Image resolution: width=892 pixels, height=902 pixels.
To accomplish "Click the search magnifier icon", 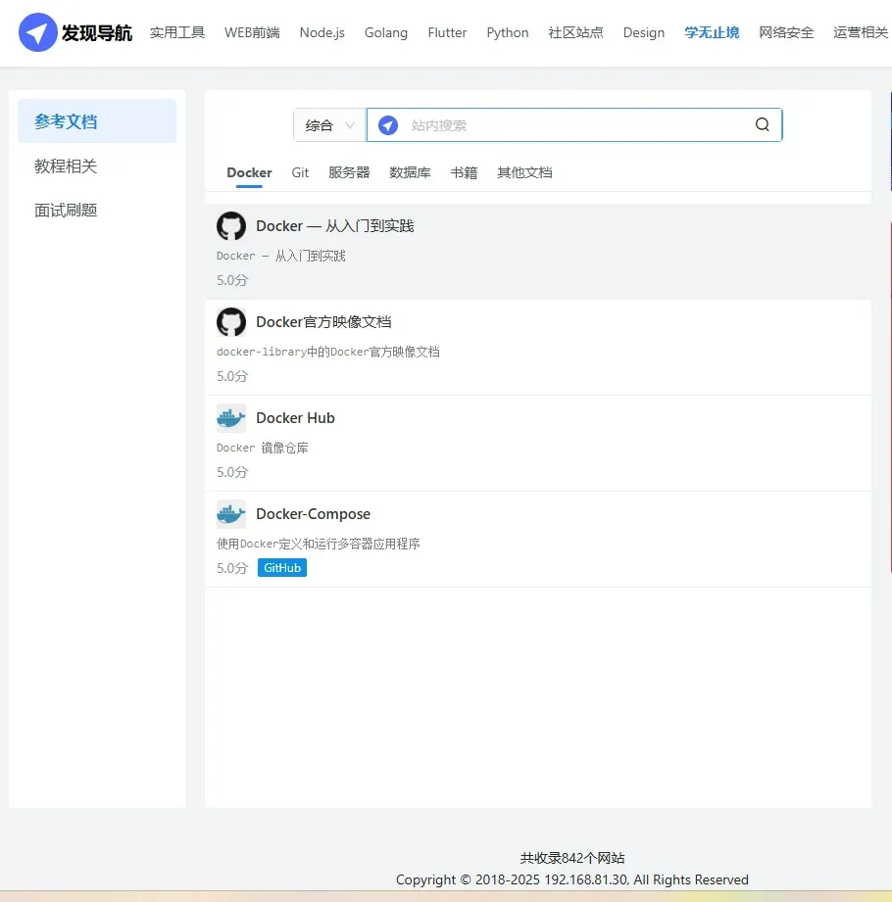I will 763,125.
